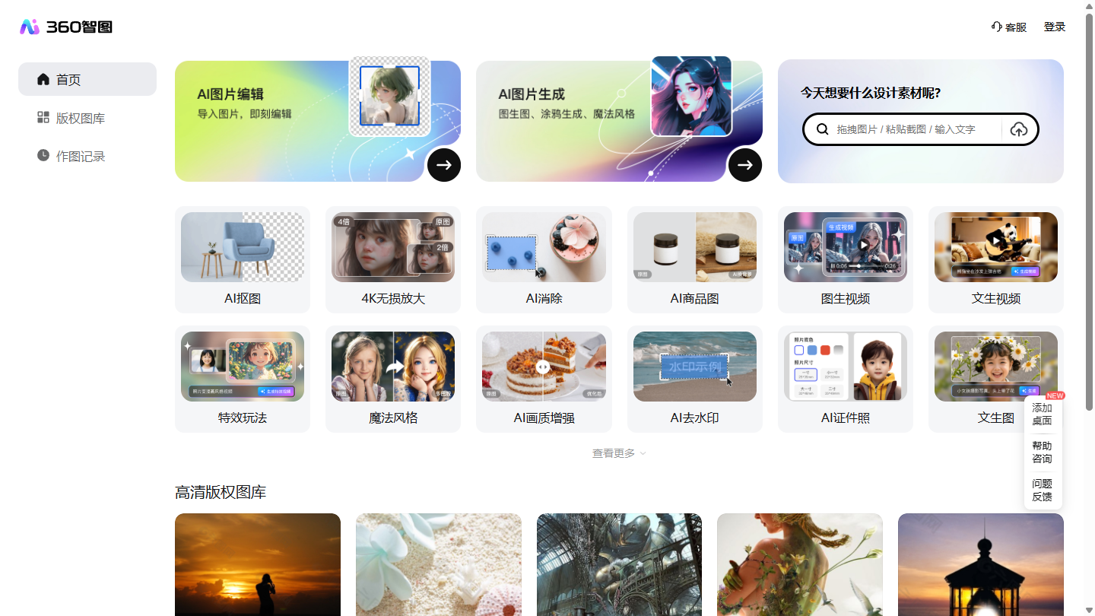Image resolution: width=1095 pixels, height=616 pixels.
Task: Open the AI证件照 tool card
Action: point(846,379)
